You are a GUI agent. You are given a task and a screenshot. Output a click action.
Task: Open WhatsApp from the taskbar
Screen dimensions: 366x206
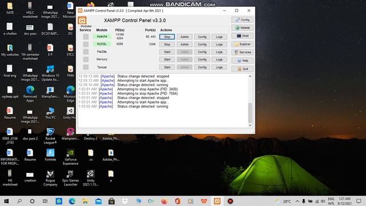pos(59,201)
